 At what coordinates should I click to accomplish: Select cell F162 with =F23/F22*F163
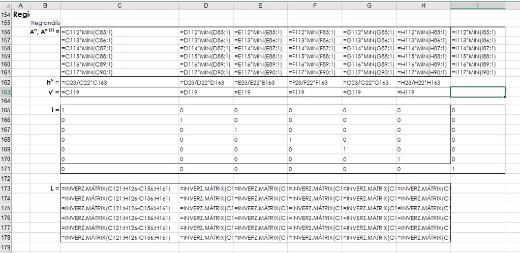click(315, 82)
